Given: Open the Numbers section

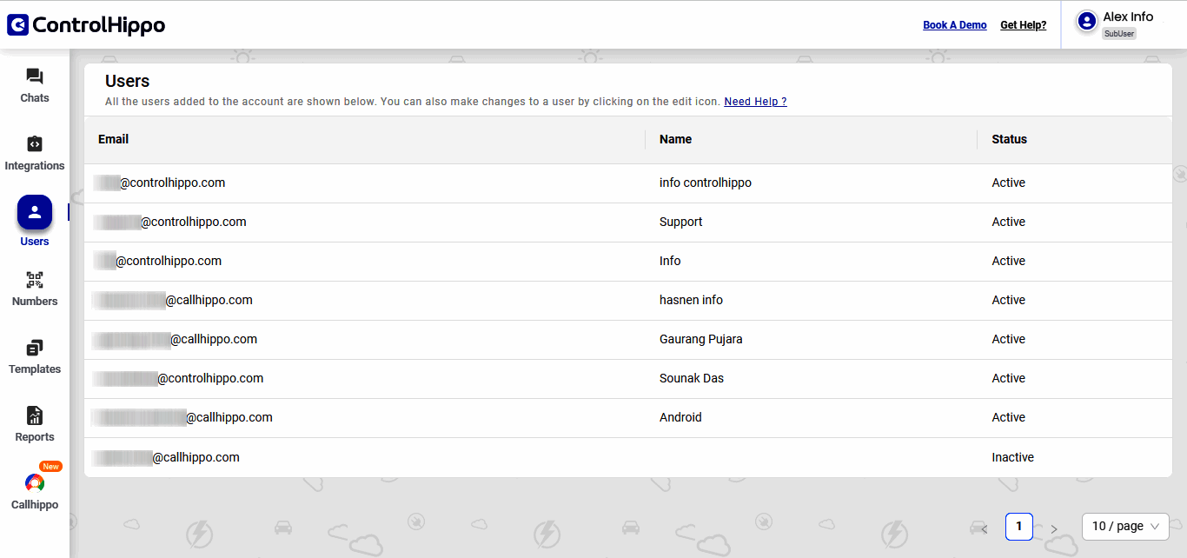Looking at the screenshot, I should pos(34,289).
